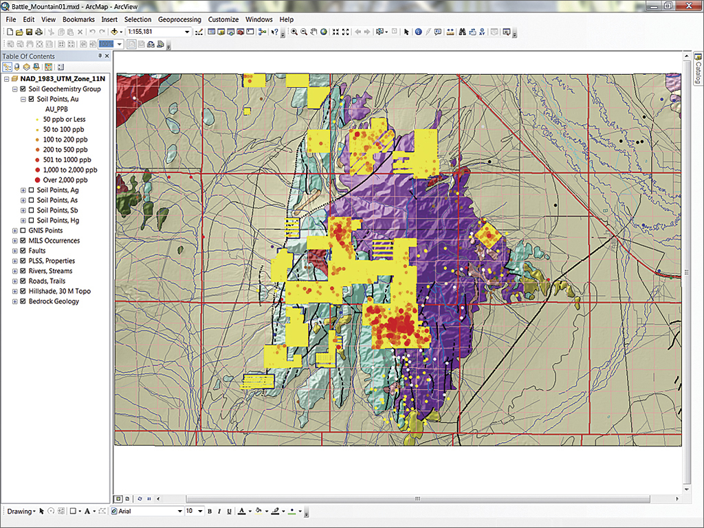Open the Find binoculars tool
Screen dimensions: 704x528
(x=462, y=32)
